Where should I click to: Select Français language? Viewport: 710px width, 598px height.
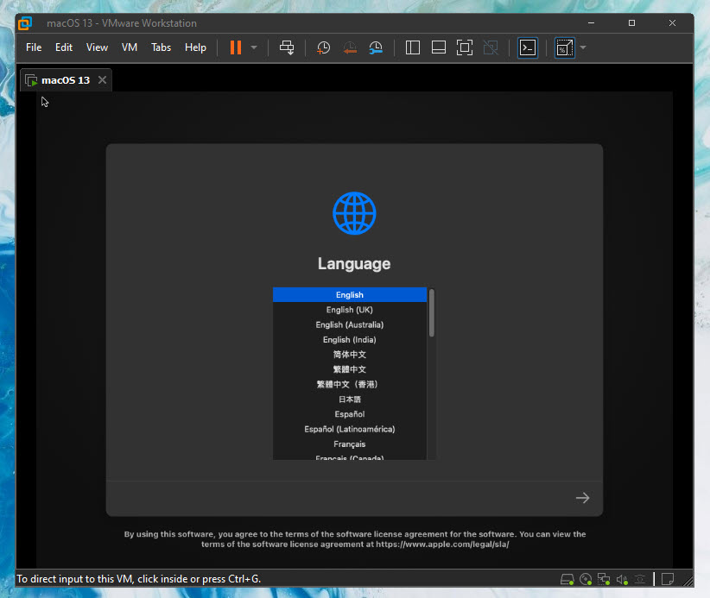coord(350,444)
